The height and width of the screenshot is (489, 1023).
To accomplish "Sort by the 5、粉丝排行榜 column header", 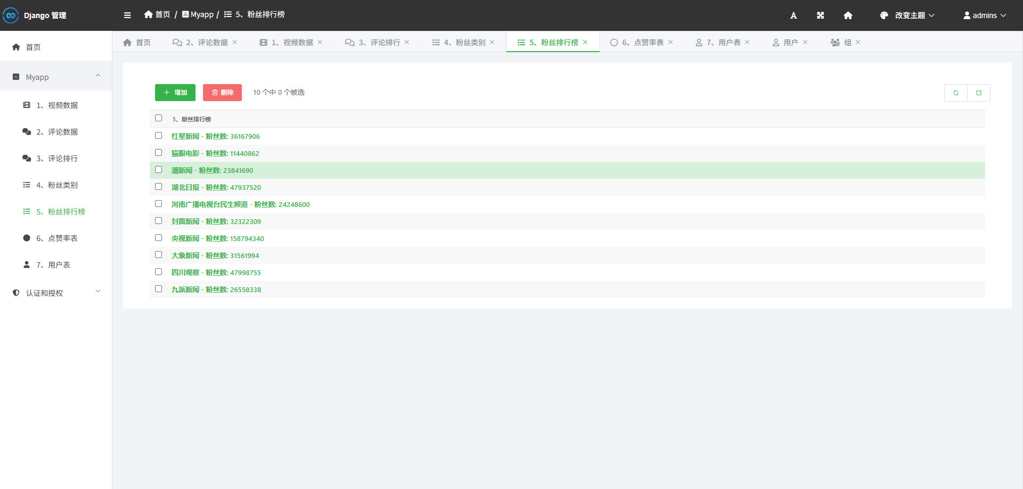I will pyautogui.click(x=192, y=119).
